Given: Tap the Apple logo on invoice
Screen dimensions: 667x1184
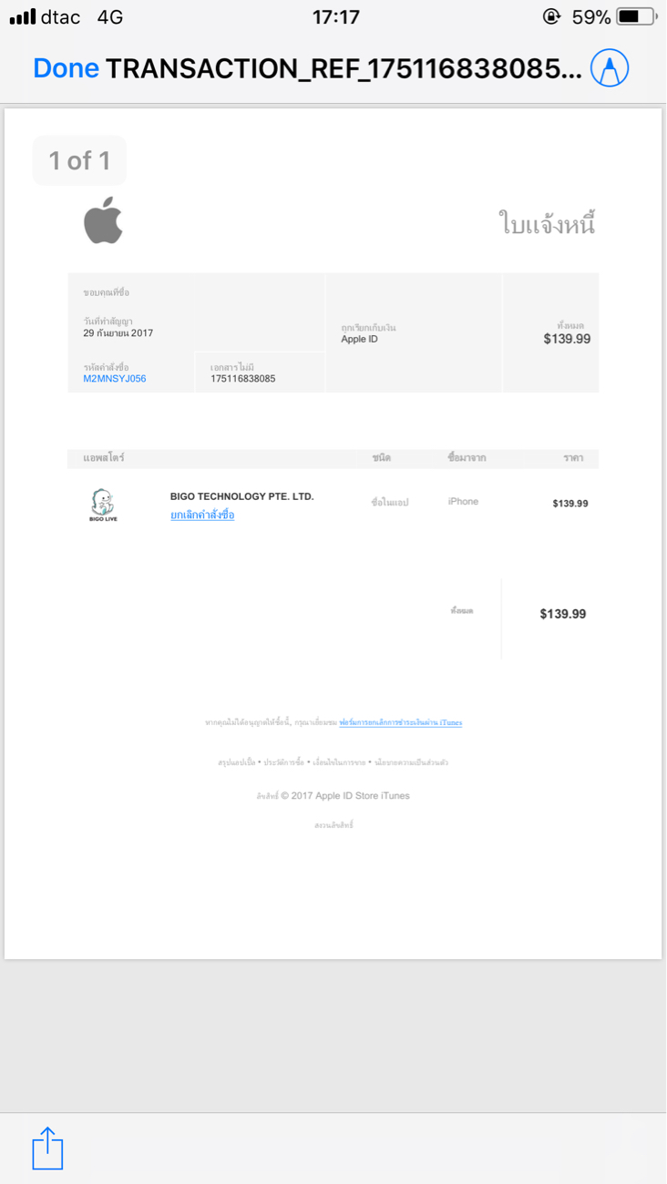Looking at the screenshot, I should pyautogui.click(x=103, y=220).
